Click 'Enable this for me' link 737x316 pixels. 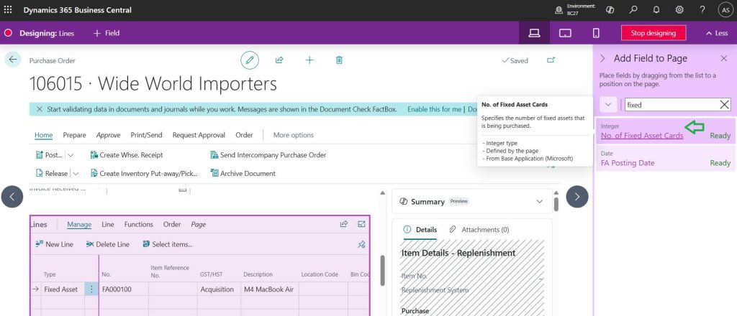434,109
